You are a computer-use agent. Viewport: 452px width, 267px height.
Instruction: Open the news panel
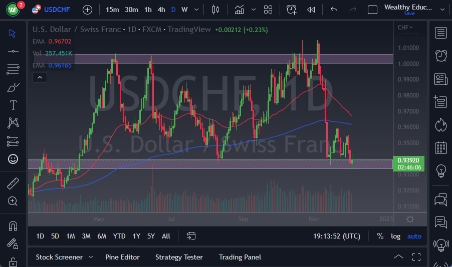[x=441, y=79]
